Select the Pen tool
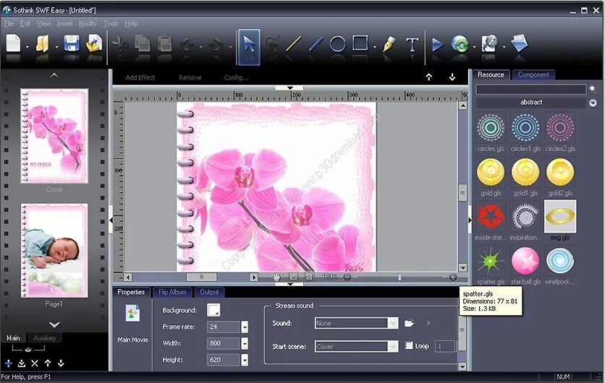The width and height of the screenshot is (605, 383). tap(389, 44)
